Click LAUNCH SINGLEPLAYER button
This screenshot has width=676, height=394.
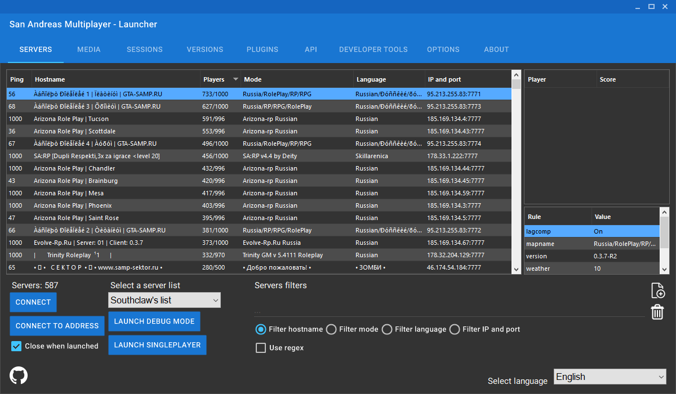click(157, 345)
